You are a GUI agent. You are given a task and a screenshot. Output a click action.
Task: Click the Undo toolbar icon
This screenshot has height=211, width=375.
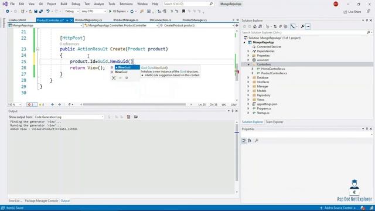click(48, 11)
